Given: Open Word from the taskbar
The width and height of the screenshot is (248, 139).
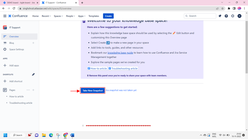Looking at the screenshot, I should [x=72, y=135].
